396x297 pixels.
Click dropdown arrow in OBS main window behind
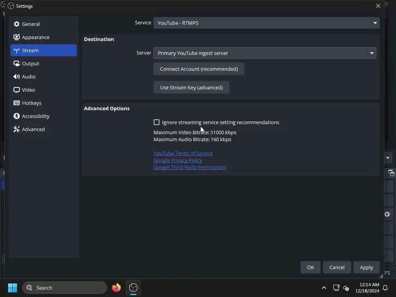pyautogui.click(x=387, y=158)
